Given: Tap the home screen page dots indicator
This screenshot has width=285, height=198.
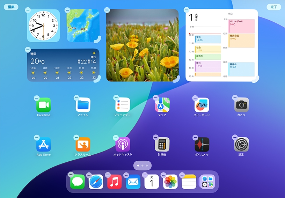Looking at the screenshot, I should [x=142, y=166].
